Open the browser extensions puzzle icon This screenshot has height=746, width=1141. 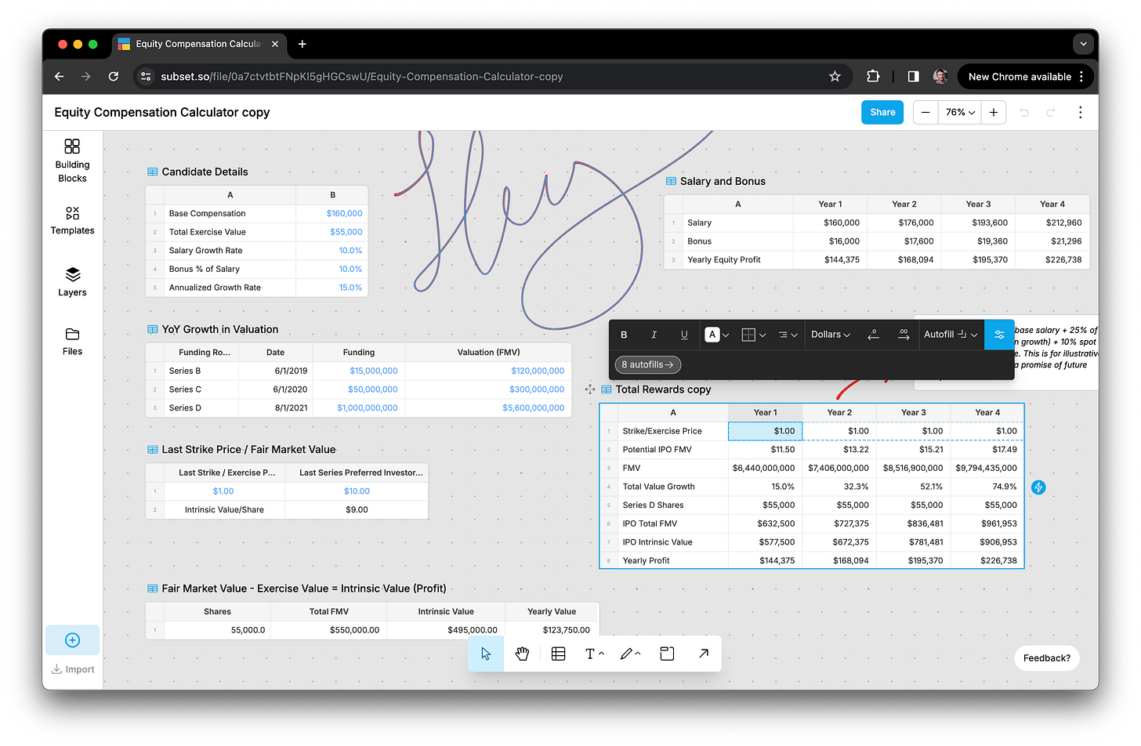873,77
